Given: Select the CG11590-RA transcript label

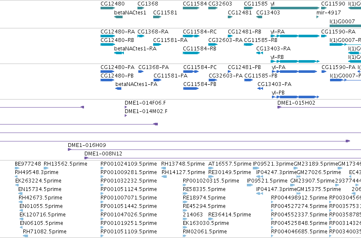Looking at the screenshot, I should coord(338,31).
